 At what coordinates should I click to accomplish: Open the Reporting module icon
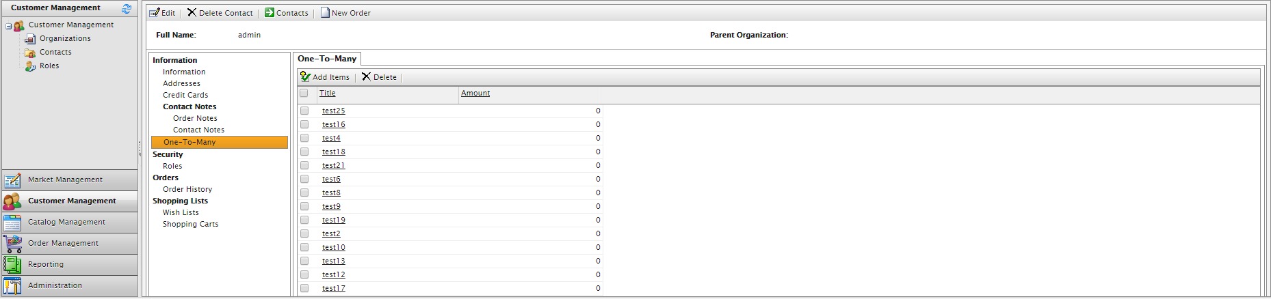point(12,265)
